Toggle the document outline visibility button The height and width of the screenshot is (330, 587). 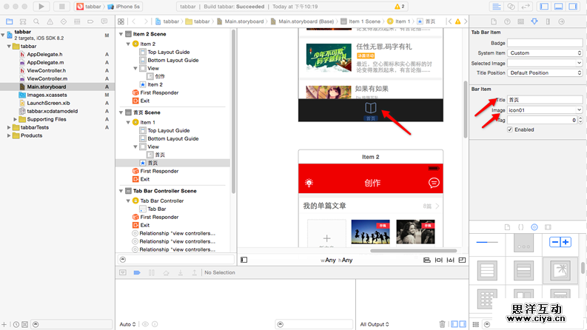click(244, 260)
